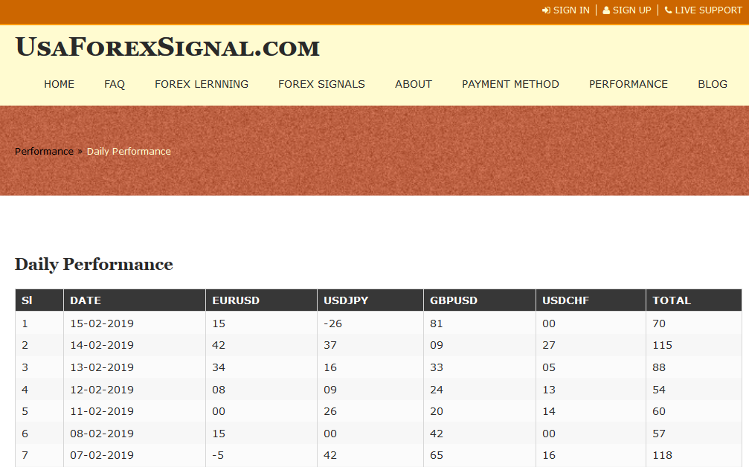Select the date 08-02-2019
The width and height of the screenshot is (749, 467).
coord(102,434)
